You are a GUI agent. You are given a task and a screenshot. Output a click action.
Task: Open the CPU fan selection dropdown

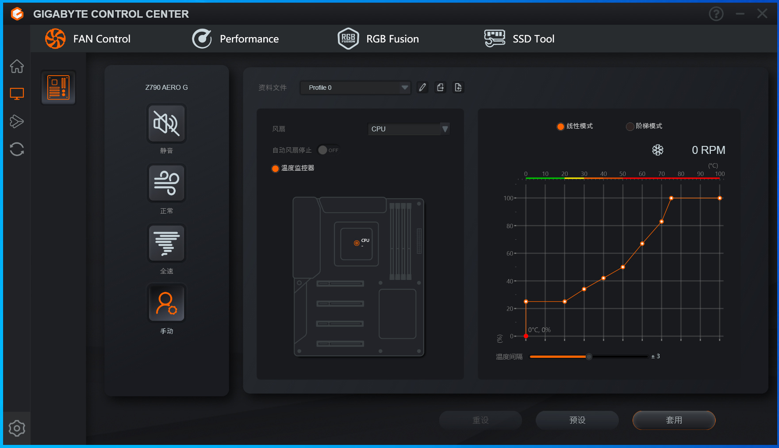409,129
